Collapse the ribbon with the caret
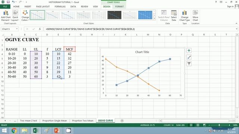The image size is (239, 134). pyautogui.click(x=236, y=23)
